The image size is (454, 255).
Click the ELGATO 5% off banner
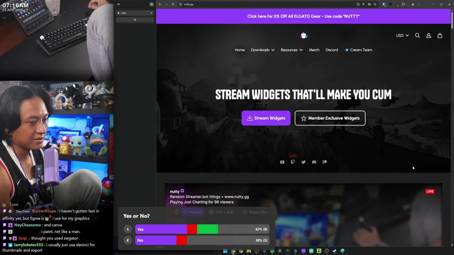tap(304, 16)
